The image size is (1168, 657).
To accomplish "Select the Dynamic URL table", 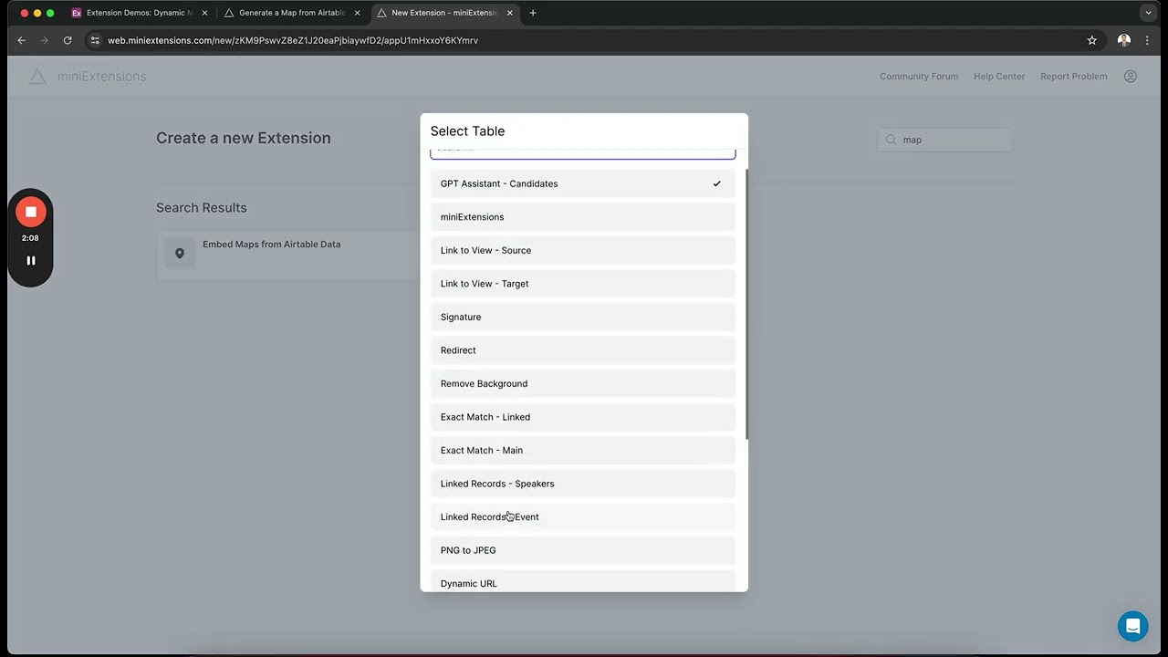I will point(583,581).
